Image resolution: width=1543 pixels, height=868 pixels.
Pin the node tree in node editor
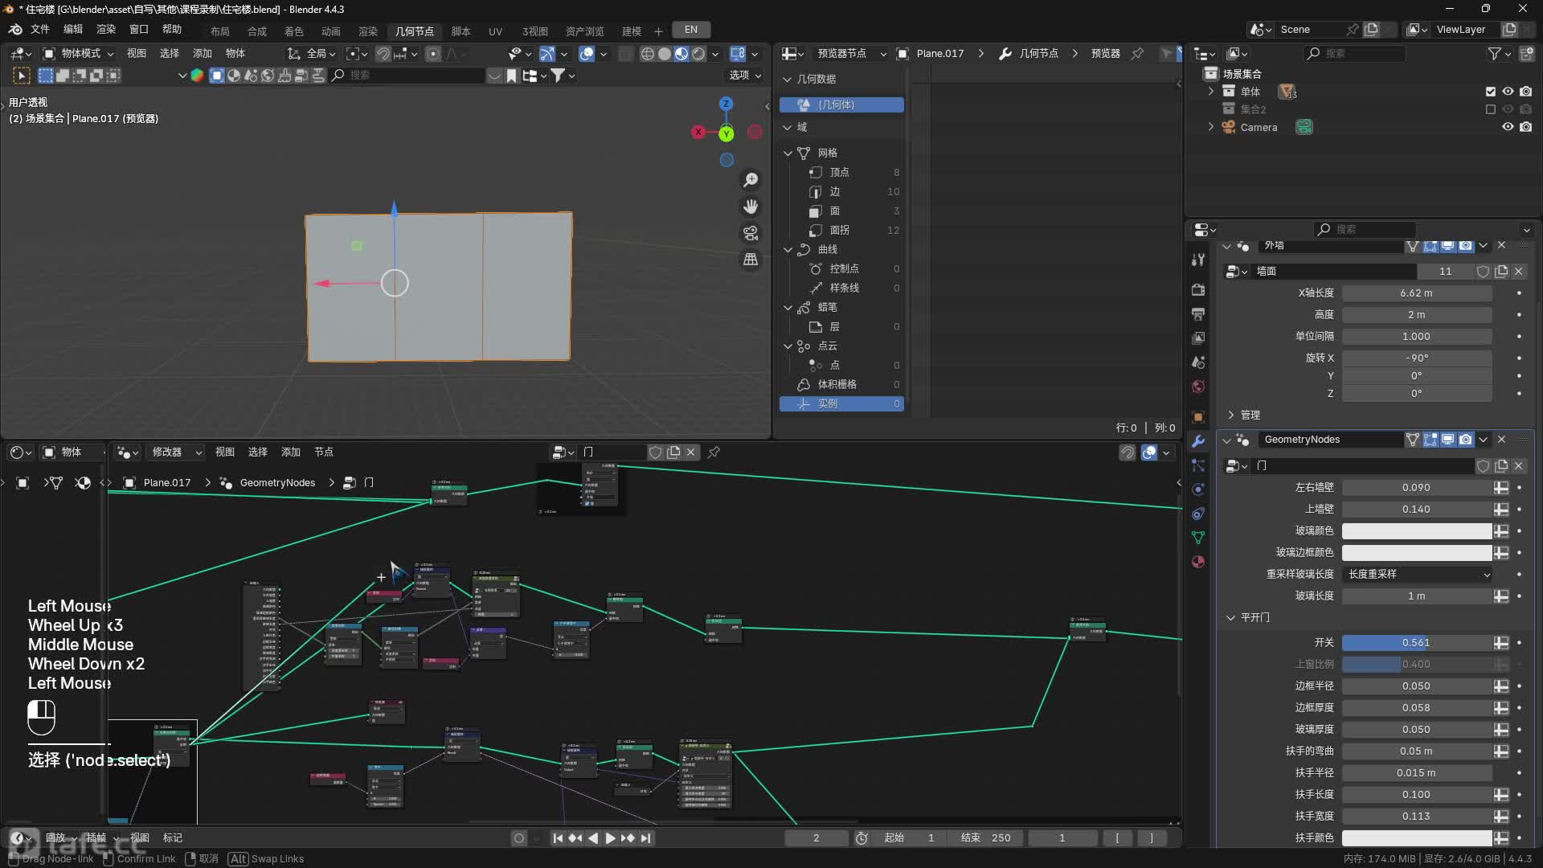point(714,452)
